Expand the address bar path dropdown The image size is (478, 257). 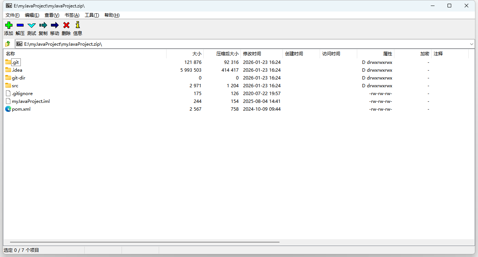[x=471, y=44]
